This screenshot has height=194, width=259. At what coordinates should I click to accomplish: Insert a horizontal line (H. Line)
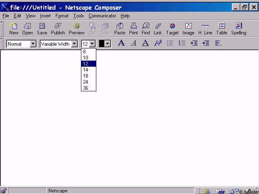tap(205, 29)
